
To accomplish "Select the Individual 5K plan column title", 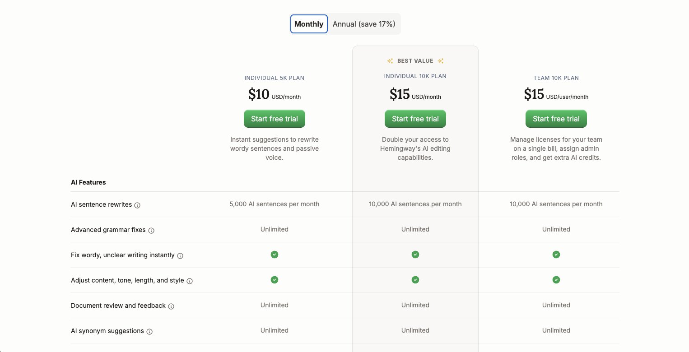I will tap(274, 78).
